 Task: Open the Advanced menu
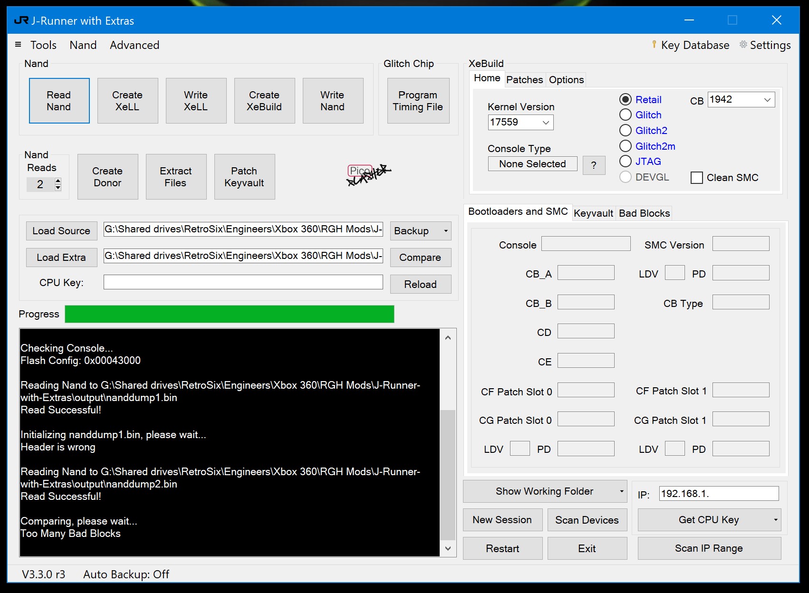134,45
